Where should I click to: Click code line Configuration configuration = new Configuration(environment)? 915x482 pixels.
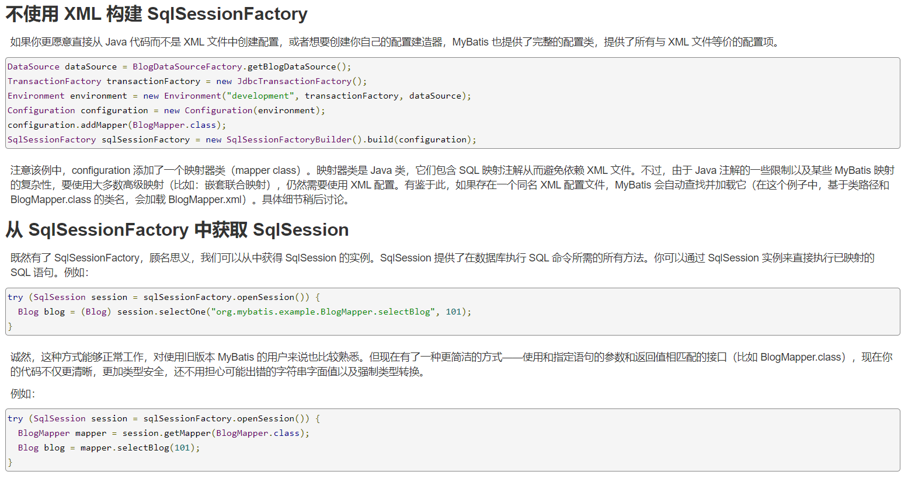(x=166, y=110)
